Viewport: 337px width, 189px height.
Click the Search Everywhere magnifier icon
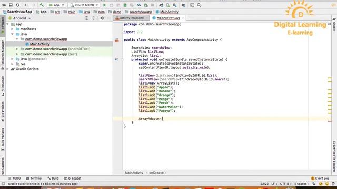(199, 5)
